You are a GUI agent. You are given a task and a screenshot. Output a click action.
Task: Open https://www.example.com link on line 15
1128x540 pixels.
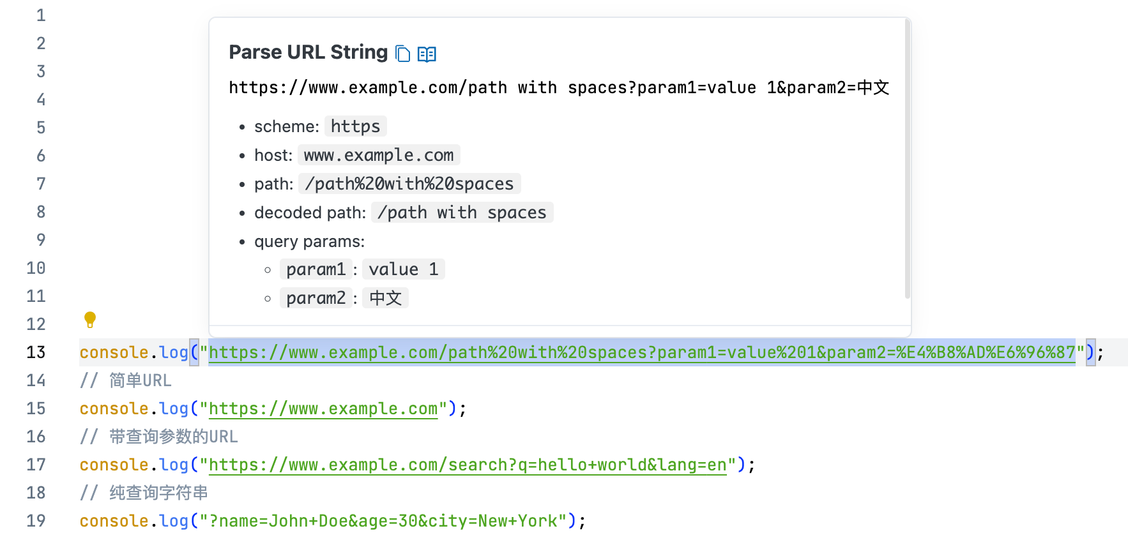coord(323,409)
